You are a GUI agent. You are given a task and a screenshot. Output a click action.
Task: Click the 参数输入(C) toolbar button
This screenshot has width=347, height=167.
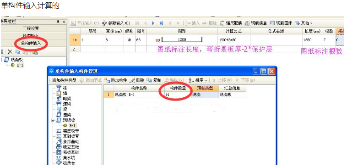pyautogui.click(x=116, y=23)
